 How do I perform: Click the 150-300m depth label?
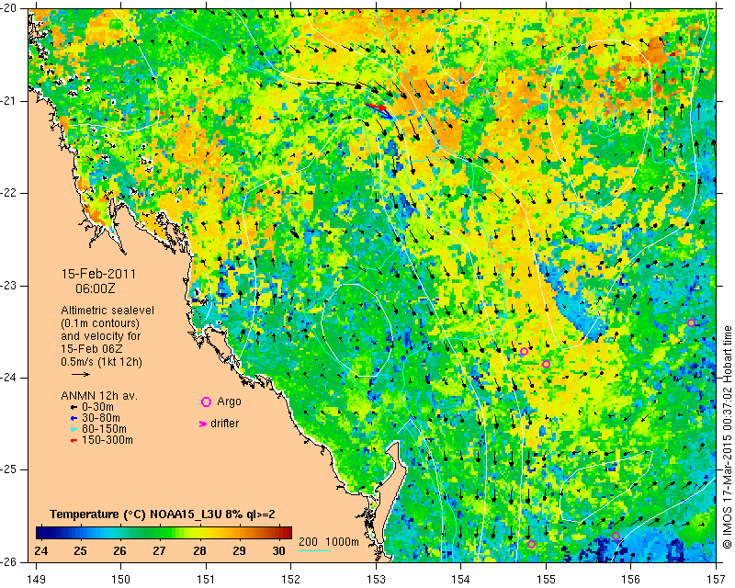pyautogui.click(x=107, y=441)
